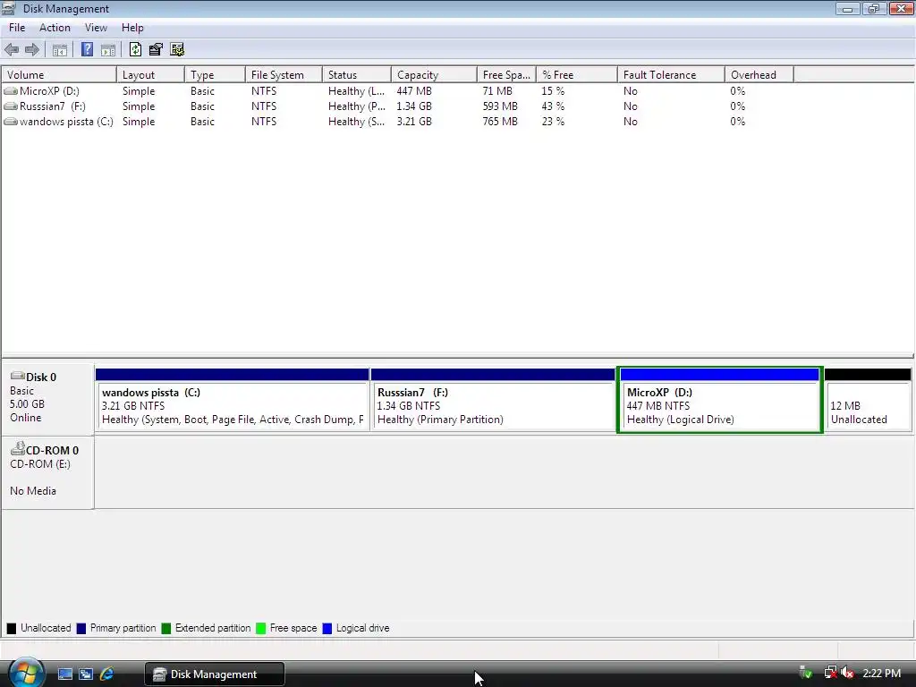Click the Back arrow toolbar icon
This screenshot has width=916, height=687.
[x=12, y=50]
